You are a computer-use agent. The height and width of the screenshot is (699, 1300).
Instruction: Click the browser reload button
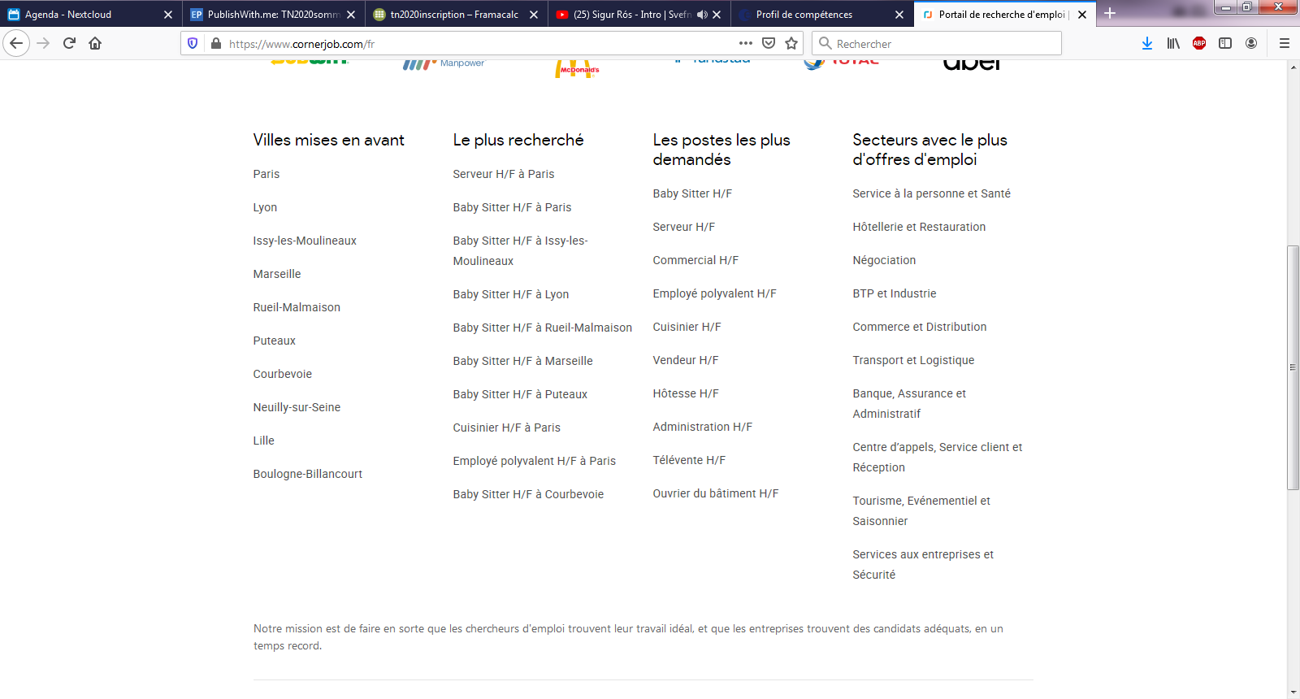69,43
